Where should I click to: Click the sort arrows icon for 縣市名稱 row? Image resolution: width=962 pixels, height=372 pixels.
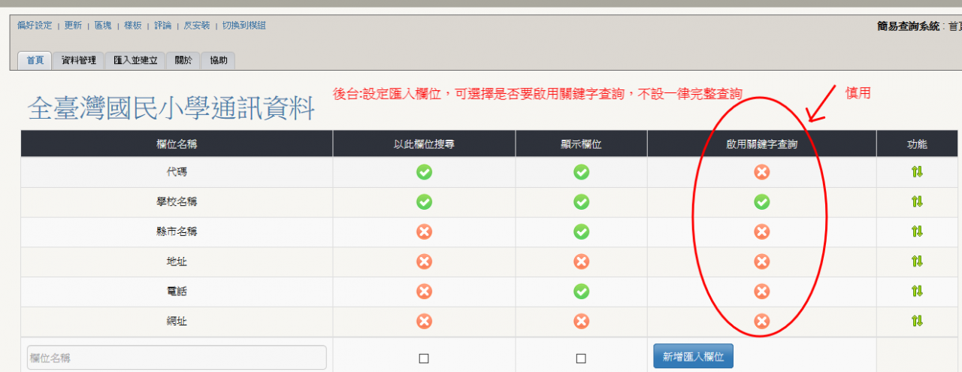(x=917, y=231)
